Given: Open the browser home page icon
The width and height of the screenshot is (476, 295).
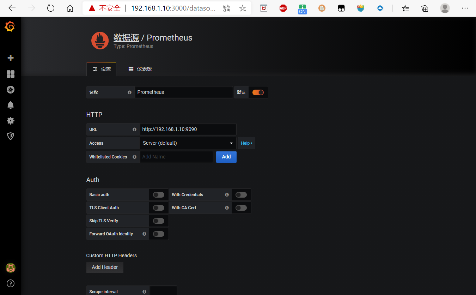Looking at the screenshot, I should 71,8.
